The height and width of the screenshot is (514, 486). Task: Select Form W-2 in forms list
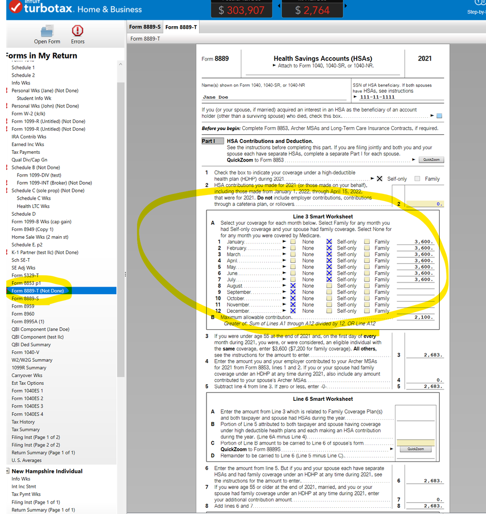click(28, 113)
